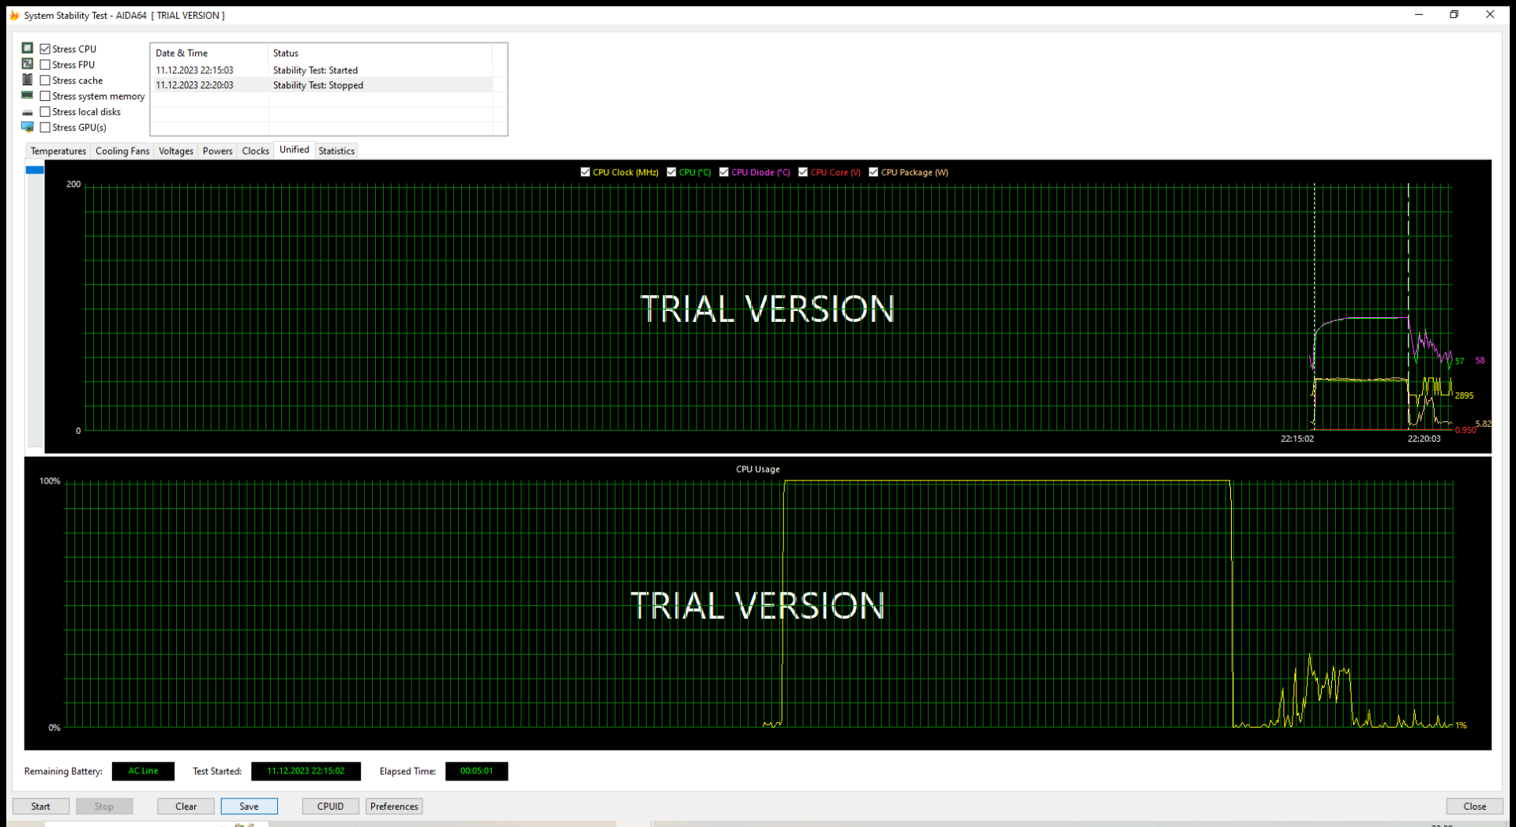Open the Preferences dialog
Screen dimensions: 1516x827
[x=393, y=806]
